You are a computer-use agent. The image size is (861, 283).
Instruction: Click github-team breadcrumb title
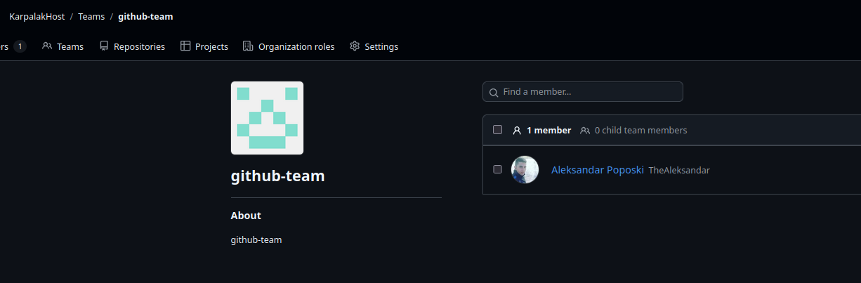point(145,16)
